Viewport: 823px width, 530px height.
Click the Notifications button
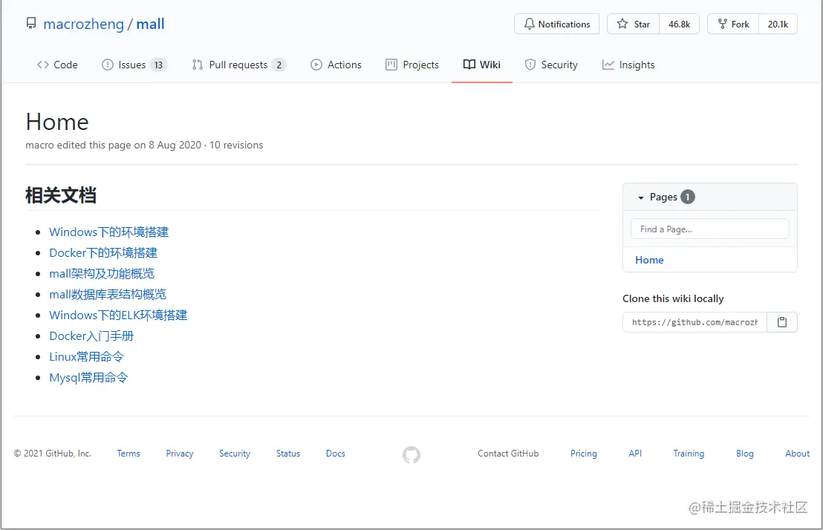pos(556,24)
